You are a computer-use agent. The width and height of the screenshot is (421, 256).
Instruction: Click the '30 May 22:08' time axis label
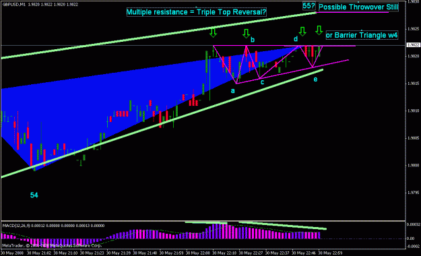tap(198, 253)
